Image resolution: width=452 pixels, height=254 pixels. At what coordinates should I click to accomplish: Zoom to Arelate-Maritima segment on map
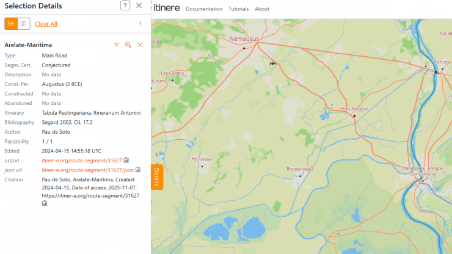(128, 45)
